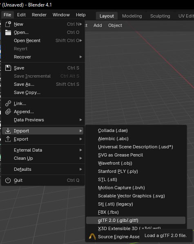The height and width of the screenshot is (244, 194).
Task: Import glTF 2.0 (.glb/.gltf) file
Action: (136, 220)
